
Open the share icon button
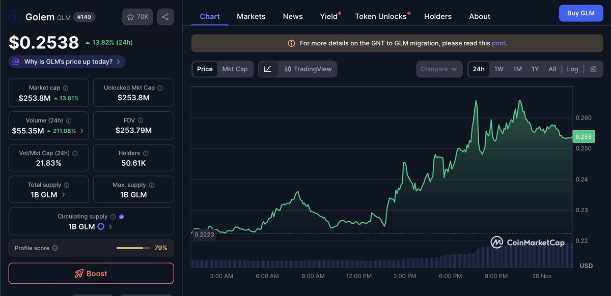[165, 17]
